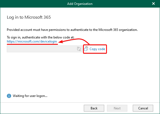
Task: Click the refresh code icon
Action: 79,49
